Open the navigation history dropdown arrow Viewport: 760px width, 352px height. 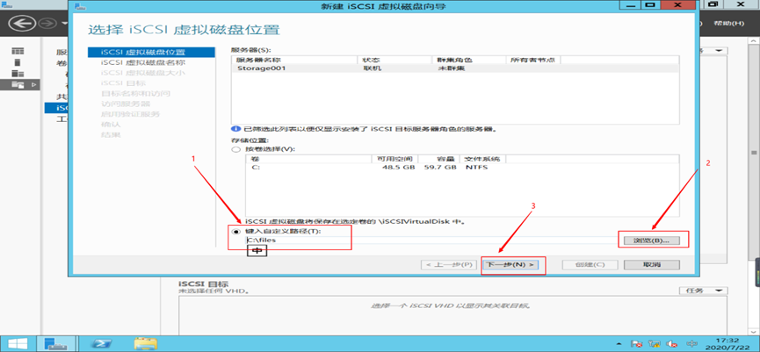[x=64, y=23]
